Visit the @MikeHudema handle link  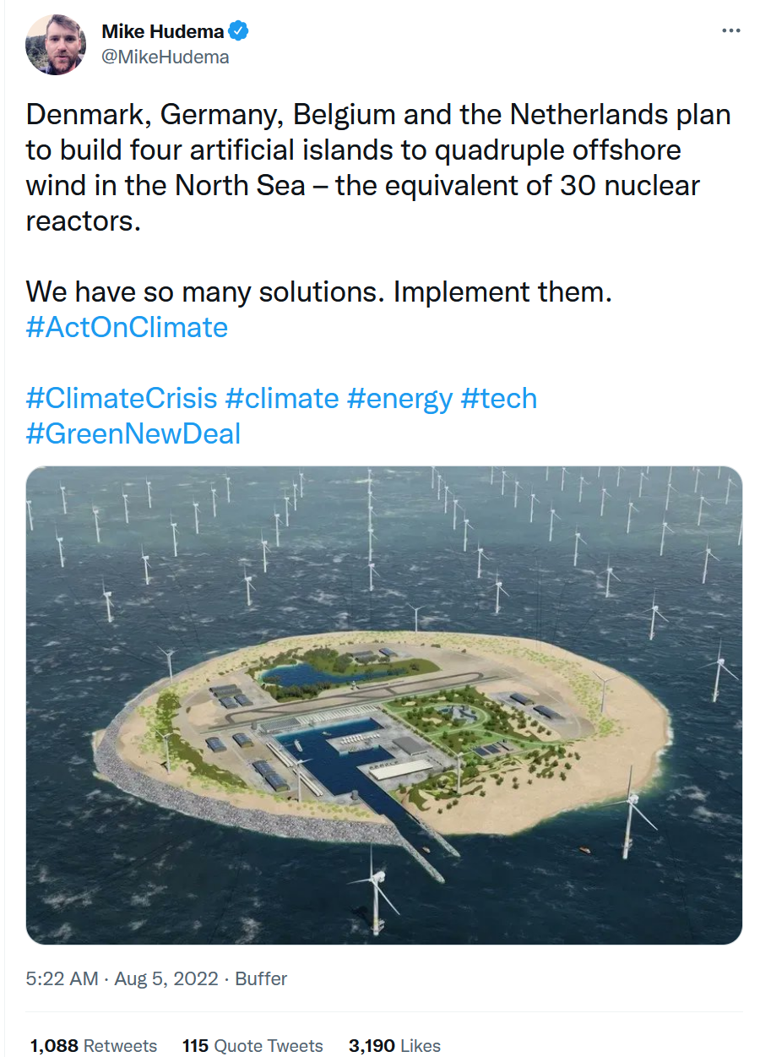pos(165,57)
